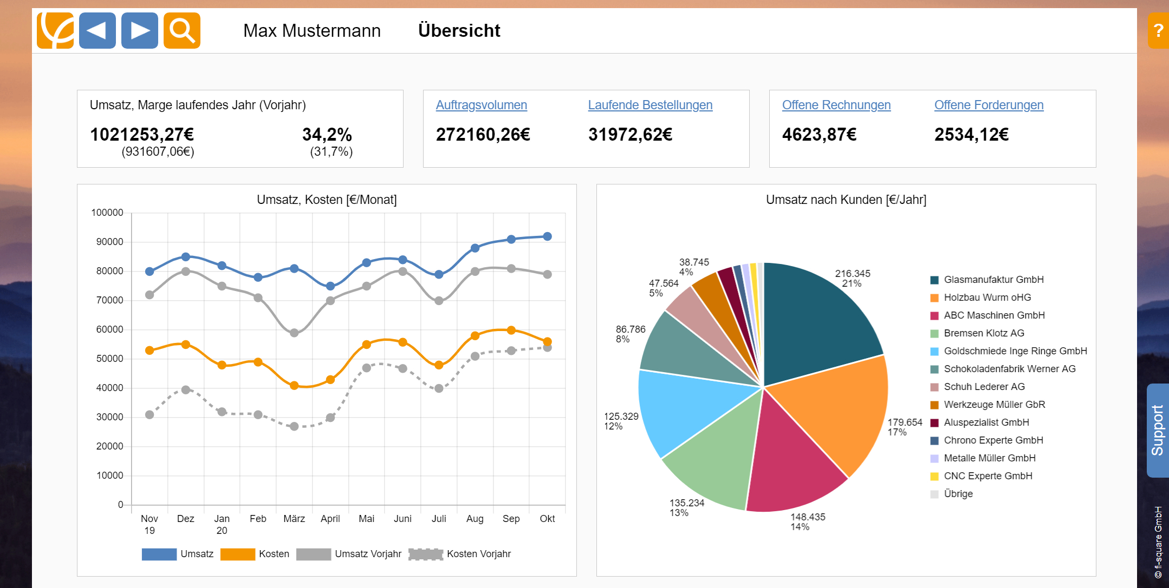The height and width of the screenshot is (588, 1169).
Task: Open the Offene Forderungen link
Action: [x=989, y=105]
